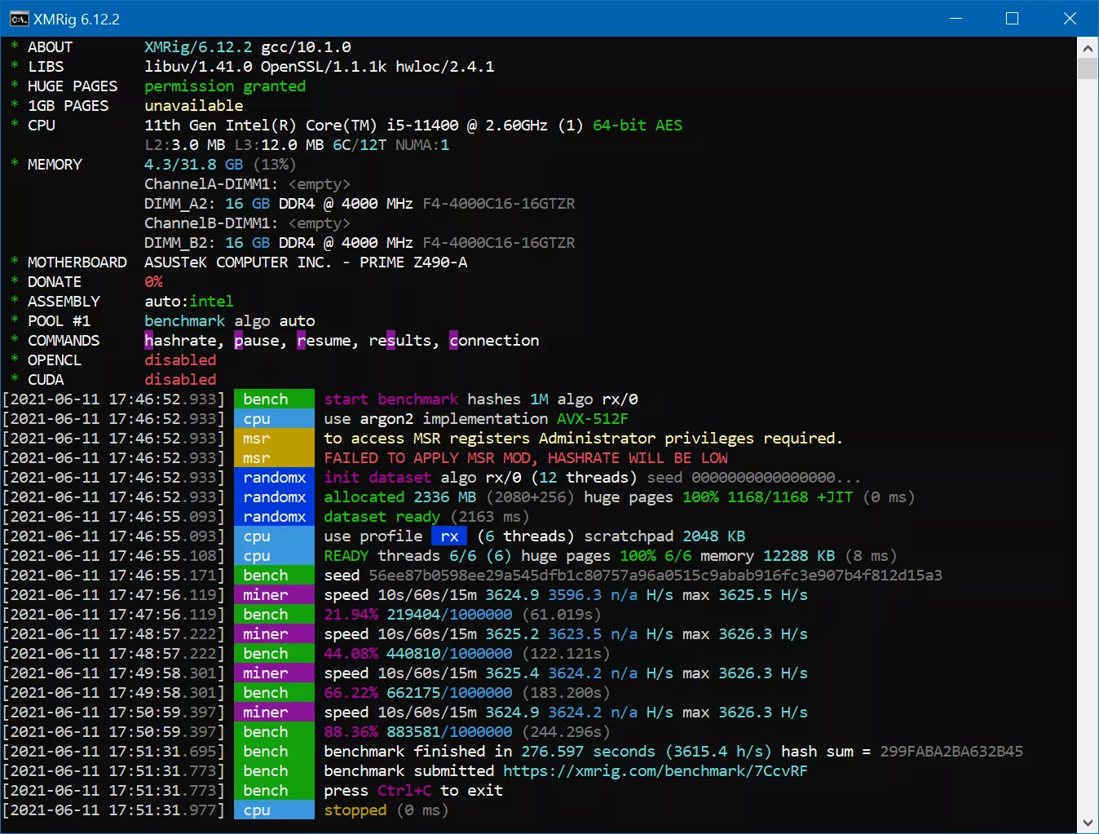Click the 44.08% benchmark progress line
This screenshot has width=1099, height=834.
(x=467, y=654)
